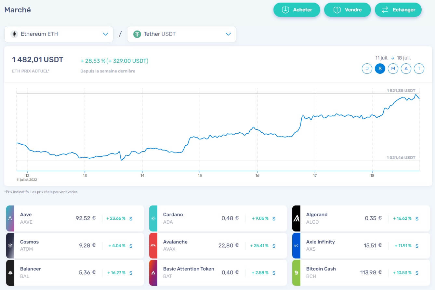The image size is (435, 290).
Task: Click the Ethereum diamond logo icon
Action: pyautogui.click(x=14, y=34)
